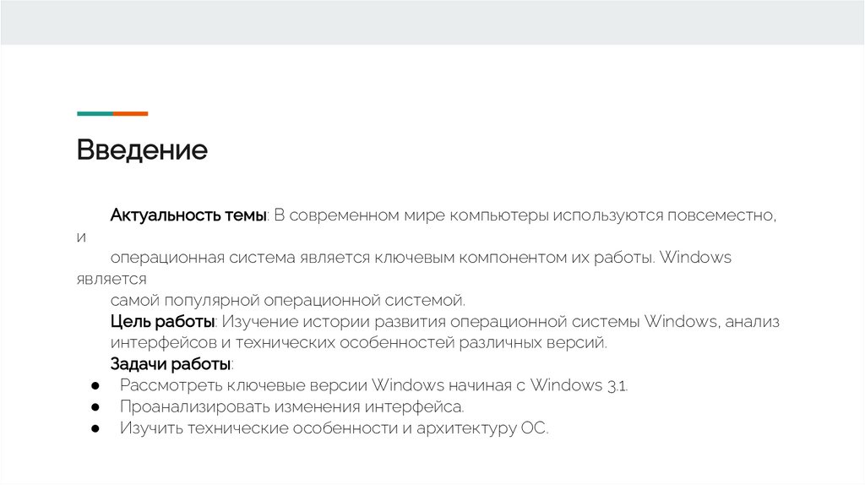
Task: Click the slide title "Введение"
Action: pos(142,150)
